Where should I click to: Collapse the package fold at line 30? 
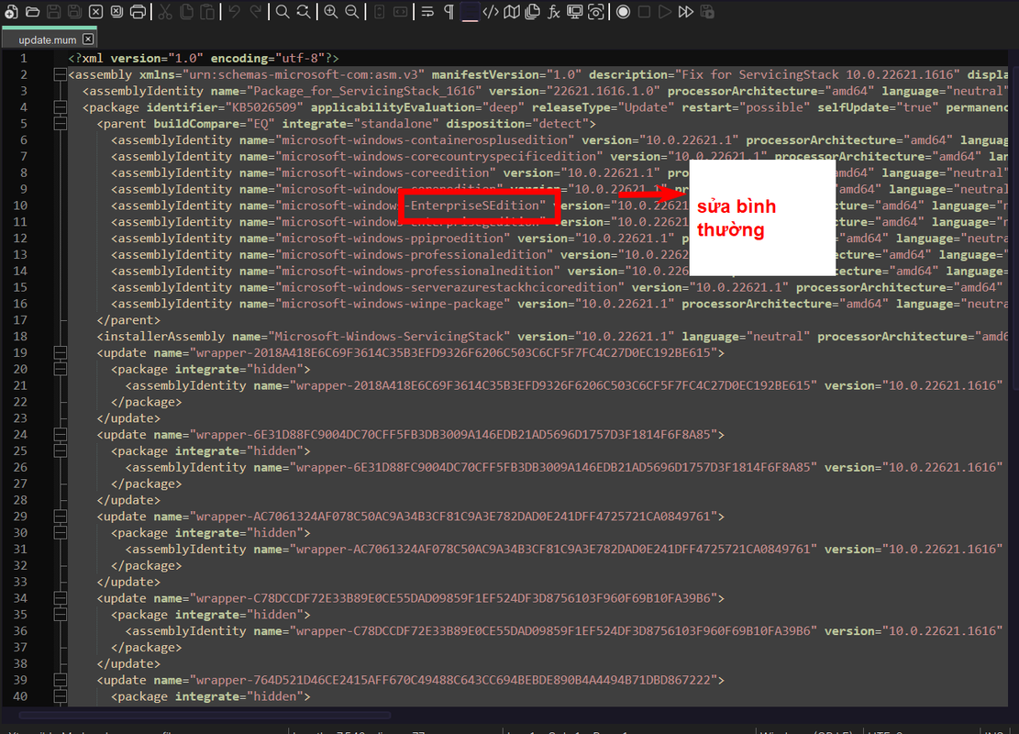coord(60,532)
